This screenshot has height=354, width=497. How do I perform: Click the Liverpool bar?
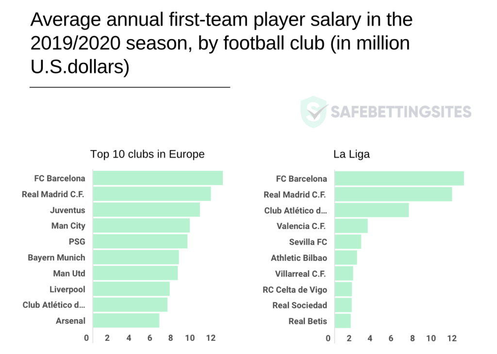tap(131, 289)
